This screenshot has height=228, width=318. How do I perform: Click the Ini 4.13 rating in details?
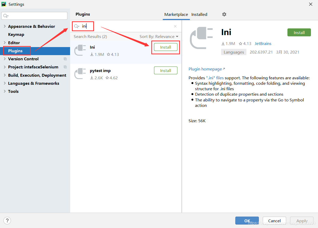click(245, 44)
